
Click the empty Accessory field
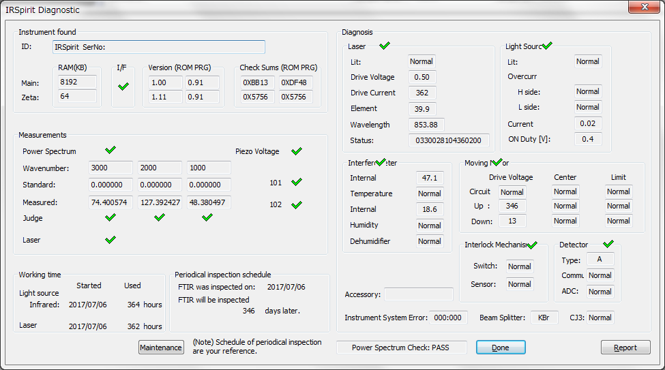point(419,294)
